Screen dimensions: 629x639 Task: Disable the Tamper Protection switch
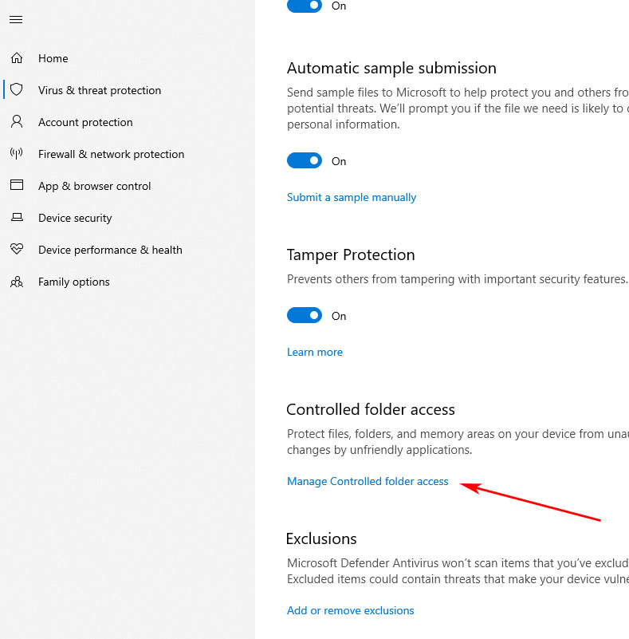pos(304,315)
